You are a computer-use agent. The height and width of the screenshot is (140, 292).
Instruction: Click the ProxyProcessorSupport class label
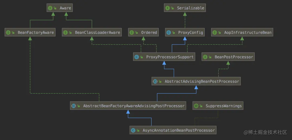coord(170,57)
